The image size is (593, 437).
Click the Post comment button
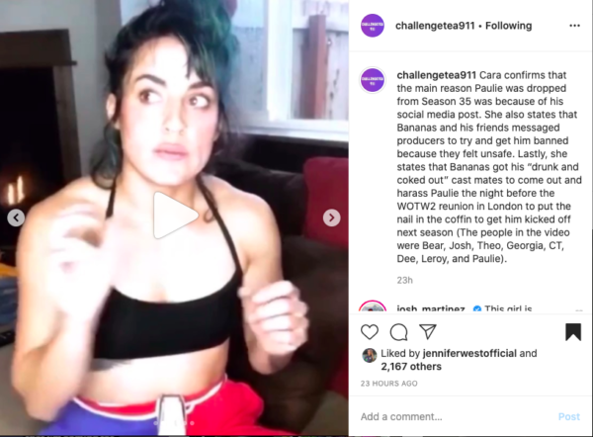569,416
